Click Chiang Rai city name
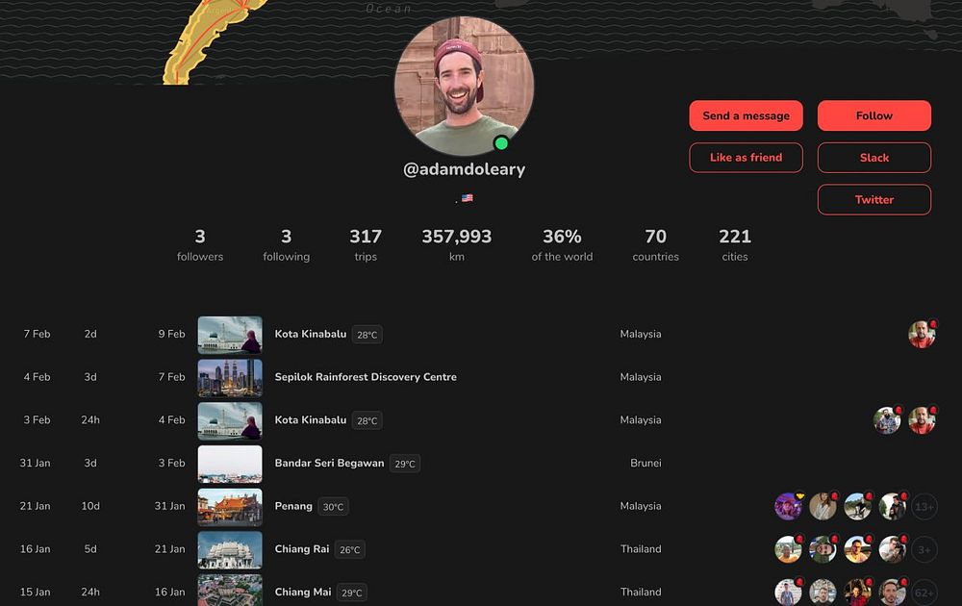 (x=302, y=549)
